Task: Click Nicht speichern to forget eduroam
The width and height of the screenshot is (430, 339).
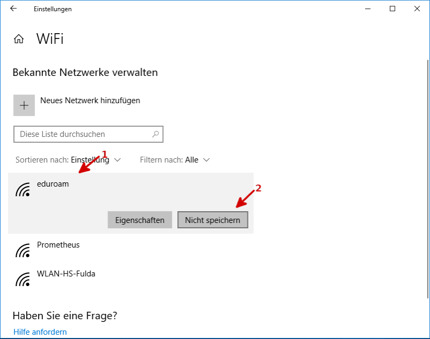Action: pos(213,220)
